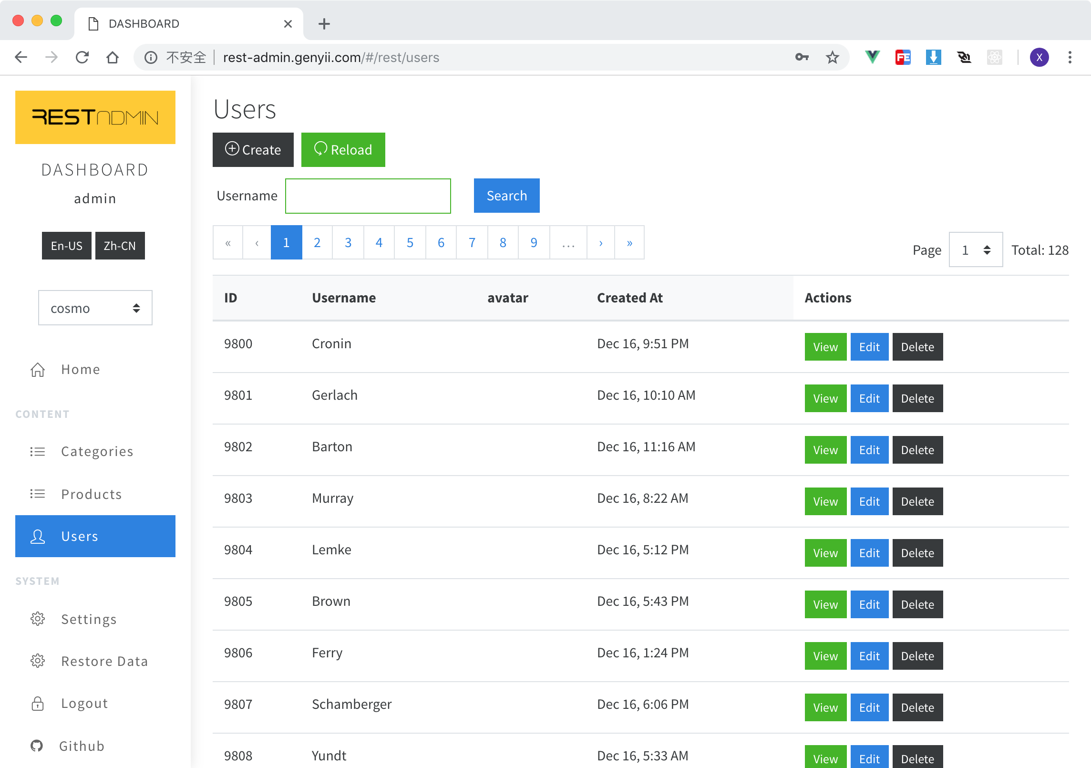The width and height of the screenshot is (1091, 768).
Task: Reload the page with the browser refresh icon
Action: (82, 57)
